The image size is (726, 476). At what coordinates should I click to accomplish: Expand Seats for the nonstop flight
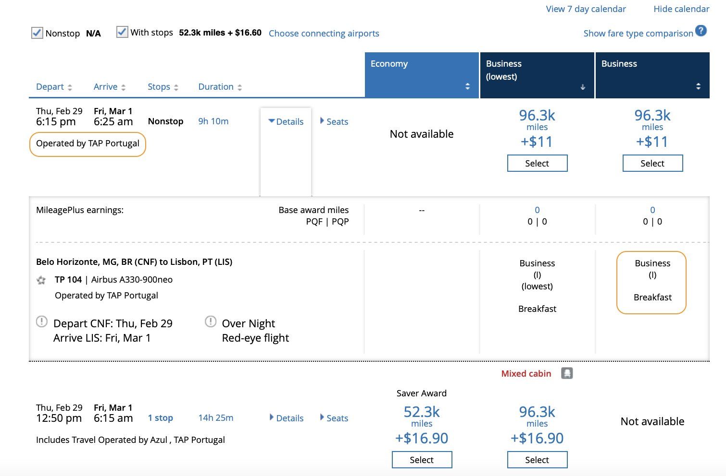tap(334, 122)
